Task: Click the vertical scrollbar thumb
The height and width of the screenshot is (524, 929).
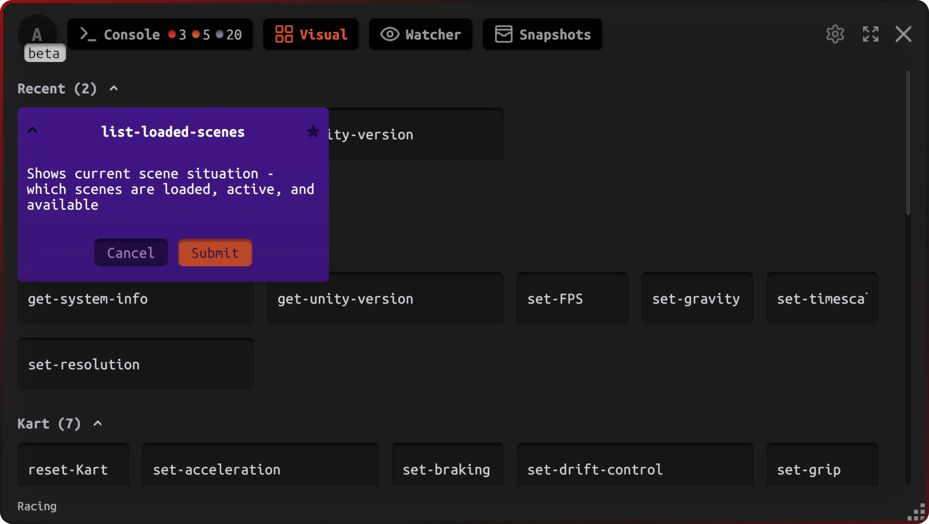Action: click(908, 142)
